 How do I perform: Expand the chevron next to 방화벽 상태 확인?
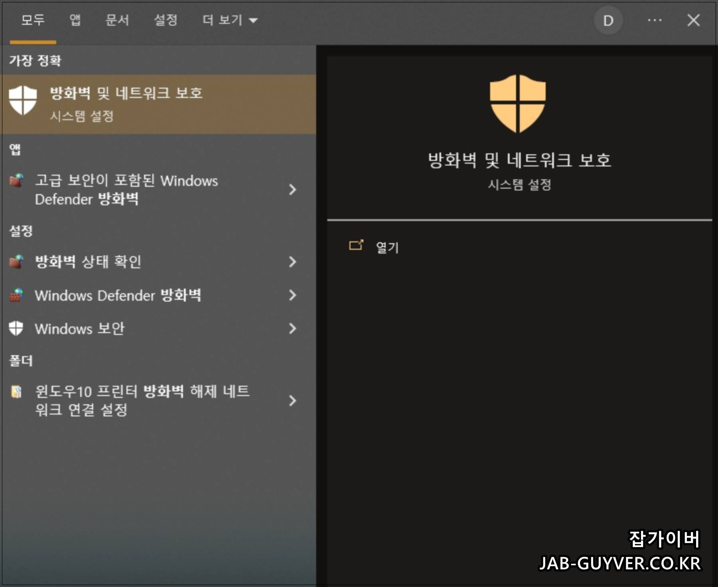[x=292, y=262]
